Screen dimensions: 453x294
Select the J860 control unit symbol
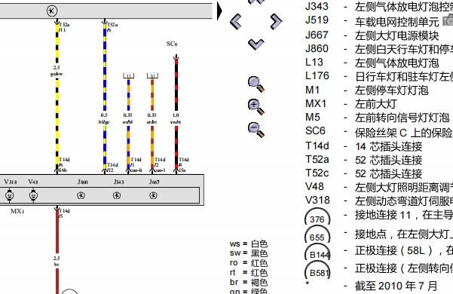coord(81,195)
